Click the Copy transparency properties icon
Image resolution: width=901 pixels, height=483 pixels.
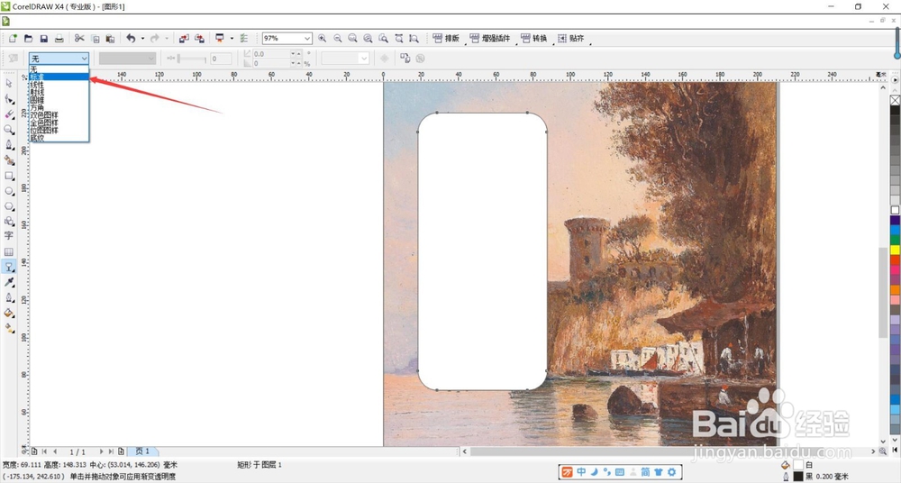[405, 58]
